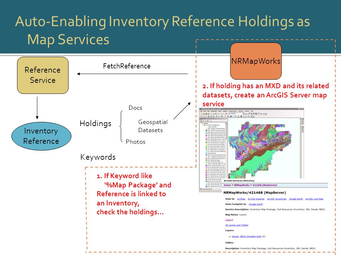Click the 'NRMapWorks/421468 (MapServer)' heading
Image resolution: width=341 pixels, height=255 pixels.
[x=255, y=193]
